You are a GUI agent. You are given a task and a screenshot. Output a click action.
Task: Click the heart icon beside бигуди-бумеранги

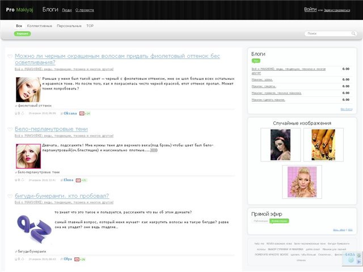[x=10, y=196]
